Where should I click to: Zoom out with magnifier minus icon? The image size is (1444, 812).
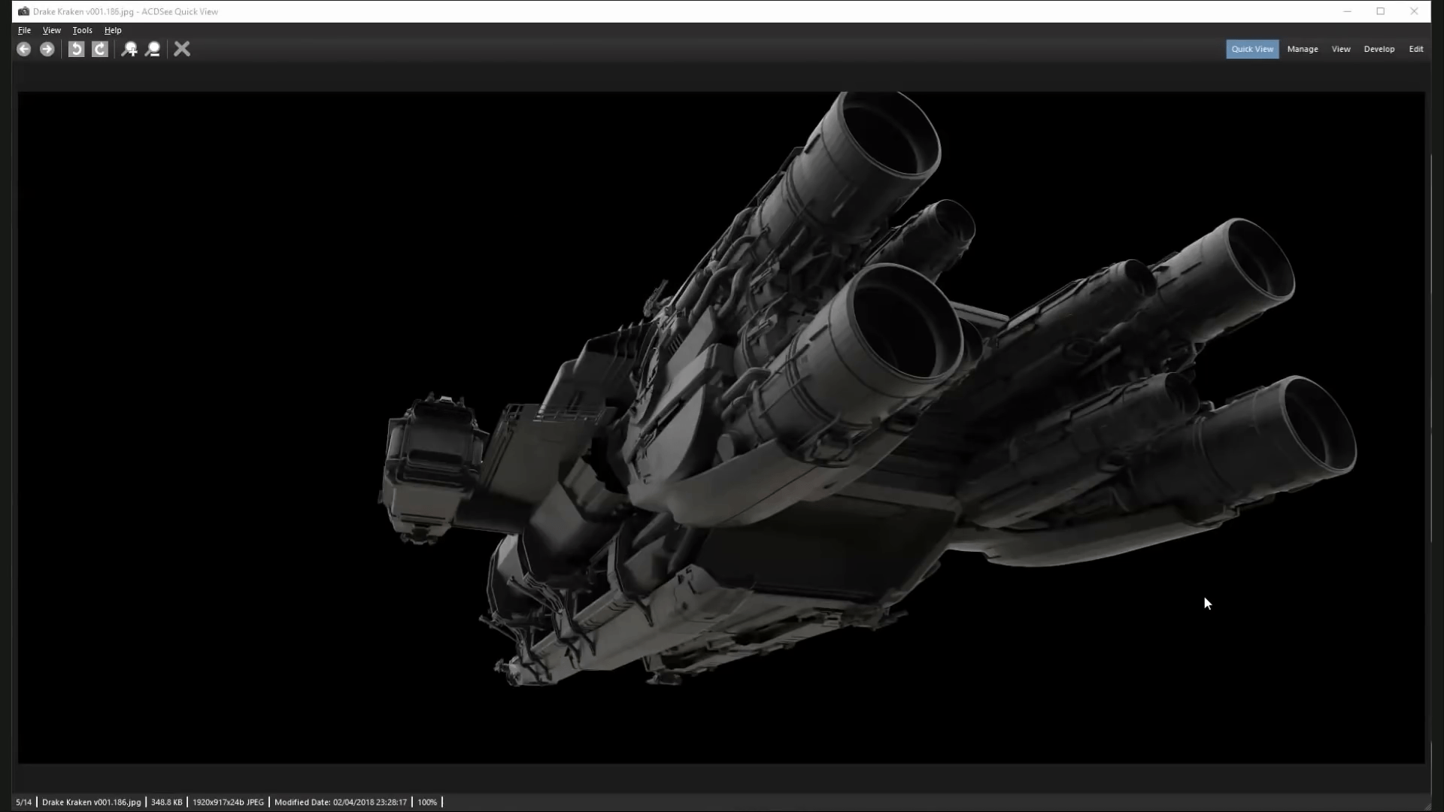(153, 49)
